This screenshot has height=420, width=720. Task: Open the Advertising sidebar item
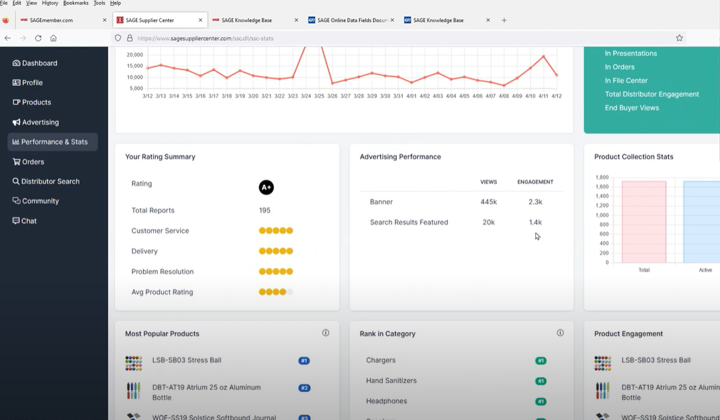coord(36,122)
